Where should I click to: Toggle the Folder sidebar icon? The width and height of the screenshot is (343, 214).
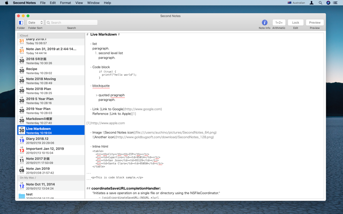(x=21, y=23)
